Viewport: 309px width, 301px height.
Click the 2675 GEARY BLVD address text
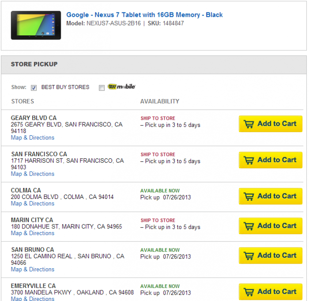click(x=67, y=128)
